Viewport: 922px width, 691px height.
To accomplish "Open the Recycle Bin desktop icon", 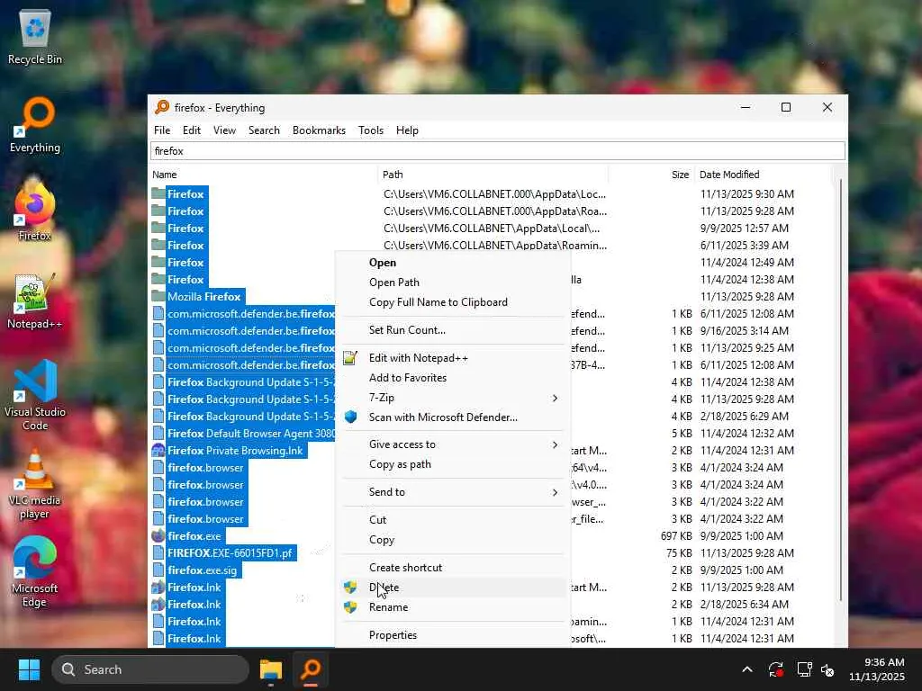I will 35,38.
